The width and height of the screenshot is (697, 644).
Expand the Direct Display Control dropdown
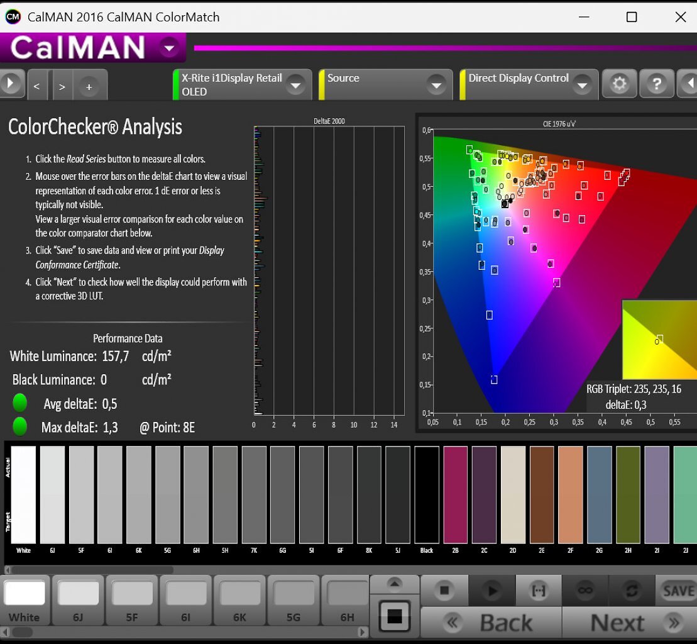[582, 85]
